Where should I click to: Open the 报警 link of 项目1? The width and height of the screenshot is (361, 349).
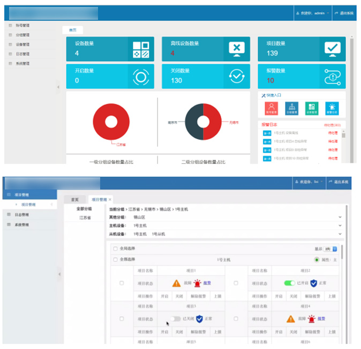tap(207, 283)
